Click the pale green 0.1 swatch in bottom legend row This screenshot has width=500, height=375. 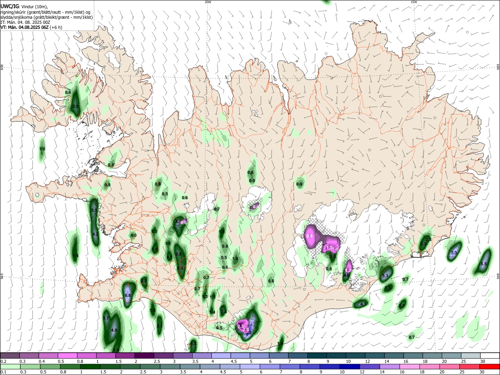(10, 366)
